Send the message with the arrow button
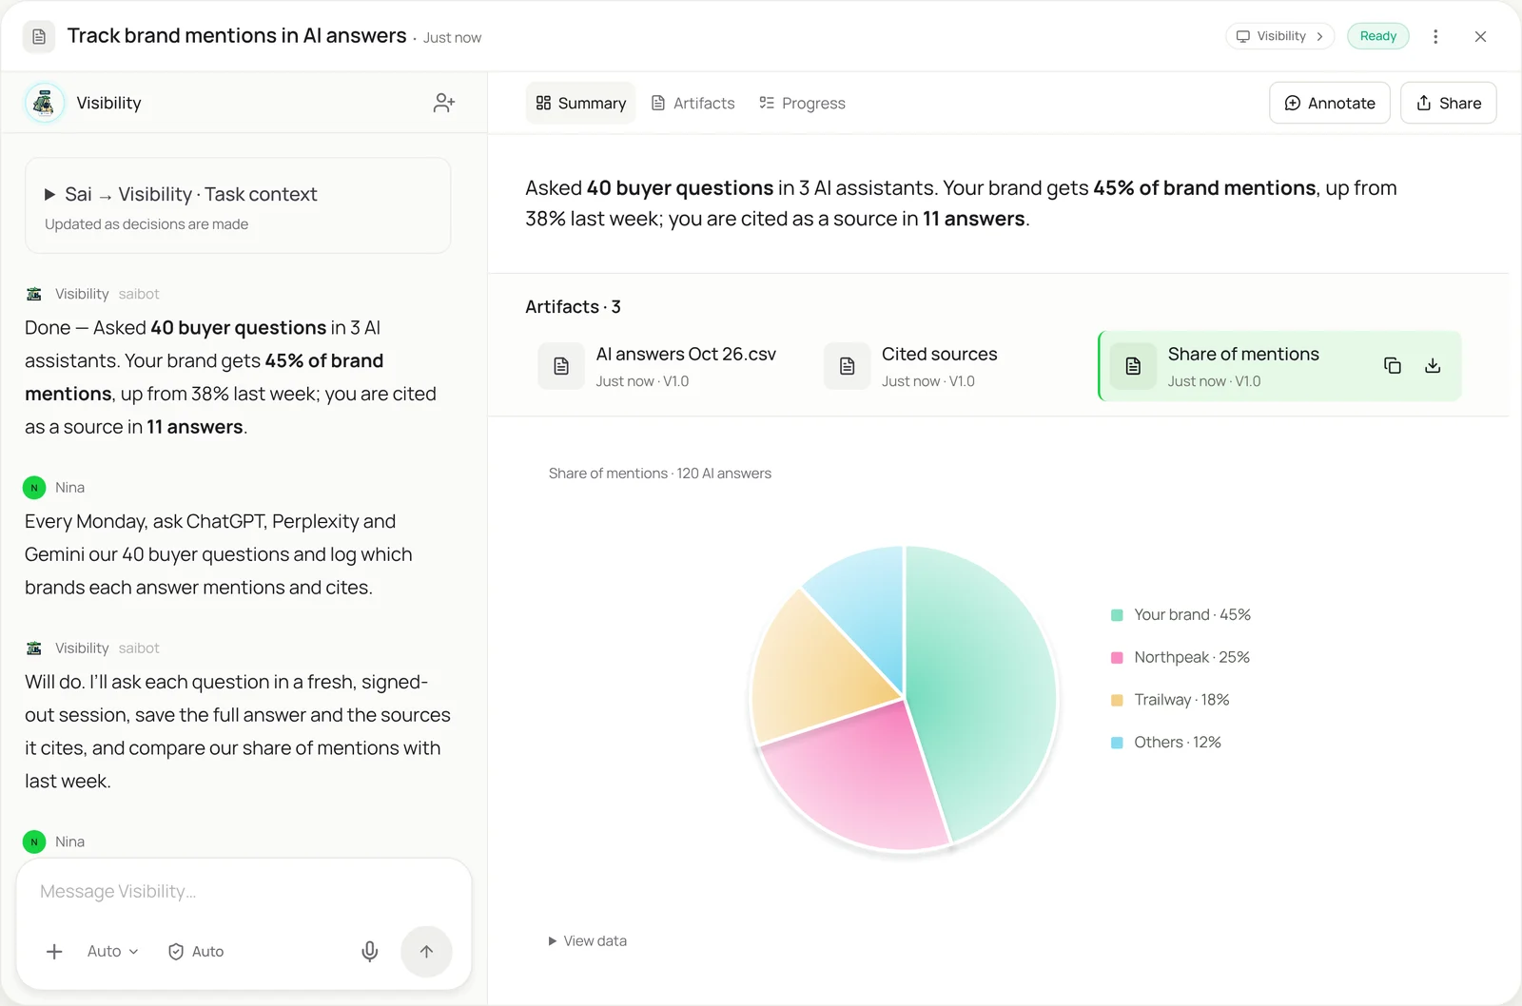1522x1006 pixels. click(426, 951)
